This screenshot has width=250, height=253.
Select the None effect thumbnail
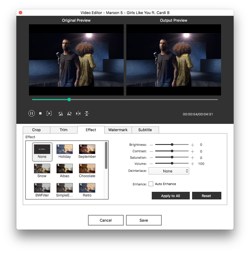(x=42, y=152)
